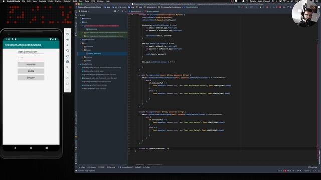Click emulator rotate right icon
Viewport: 321px width, 180px height.
pyautogui.click(x=67, y=56)
